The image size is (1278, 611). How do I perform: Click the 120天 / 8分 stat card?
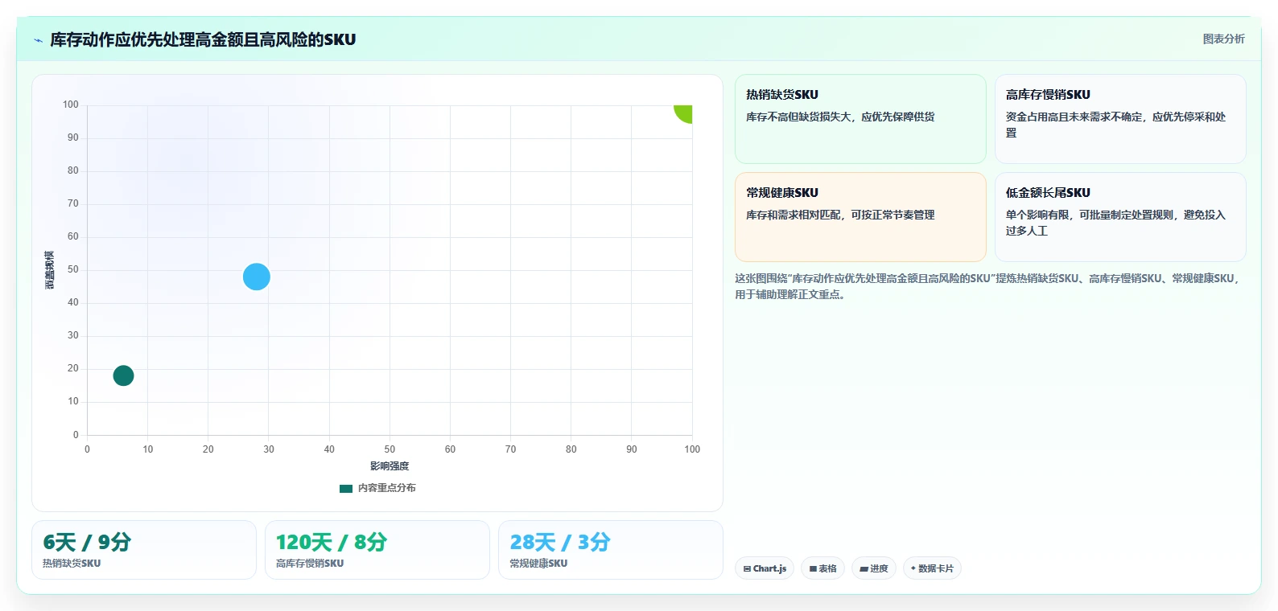[377, 550]
